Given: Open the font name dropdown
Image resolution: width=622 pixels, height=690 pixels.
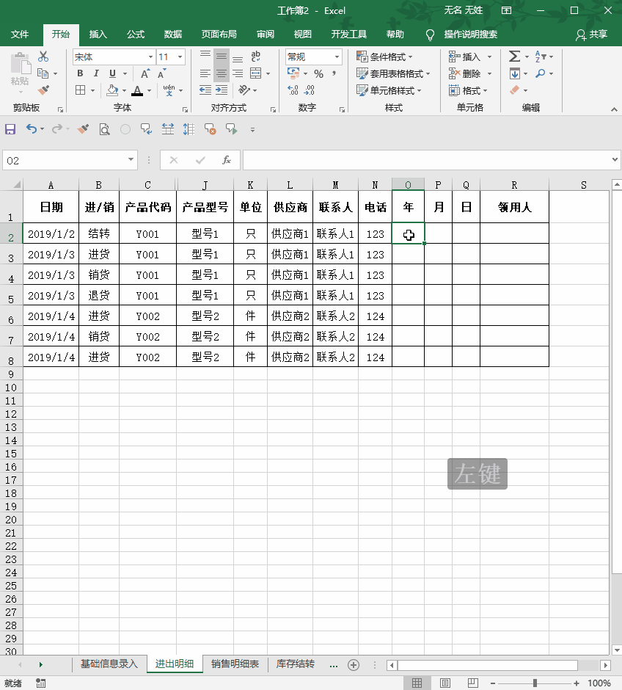Looking at the screenshot, I should (150, 57).
